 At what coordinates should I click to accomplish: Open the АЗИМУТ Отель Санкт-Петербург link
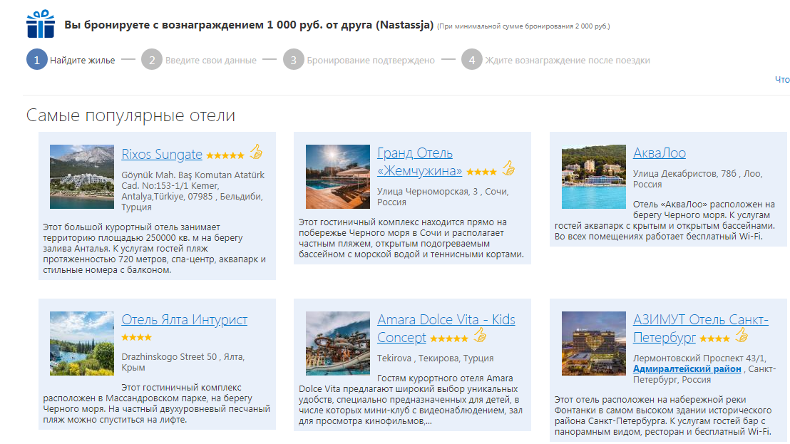point(700,329)
